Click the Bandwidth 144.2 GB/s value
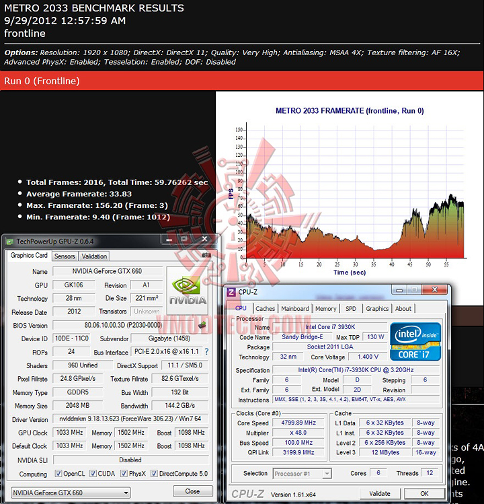This screenshot has height=504, width=484. pos(180,405)
